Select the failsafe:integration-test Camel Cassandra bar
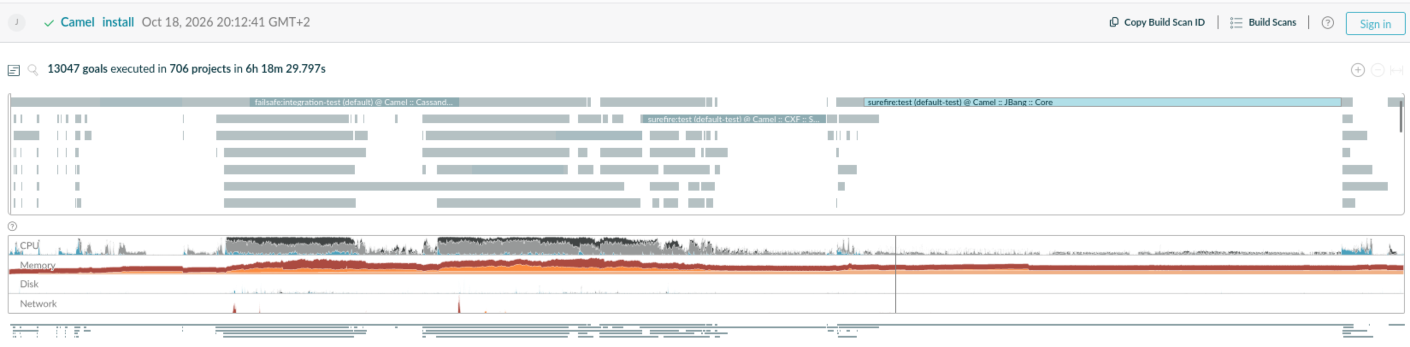This screenshot has height=347, width=1410. click(x=354, y=103)
